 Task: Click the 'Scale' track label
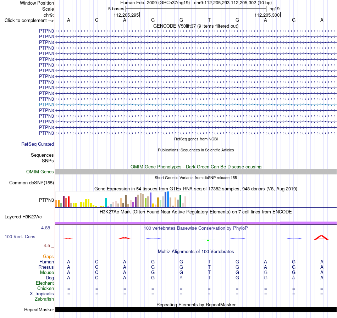click(48, 9)
